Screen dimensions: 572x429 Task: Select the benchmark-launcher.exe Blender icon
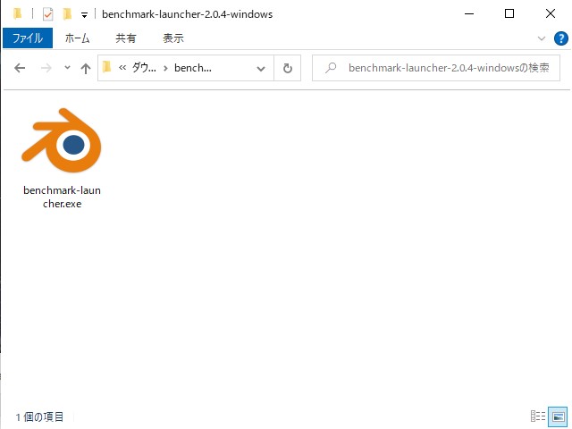[62, 140]
